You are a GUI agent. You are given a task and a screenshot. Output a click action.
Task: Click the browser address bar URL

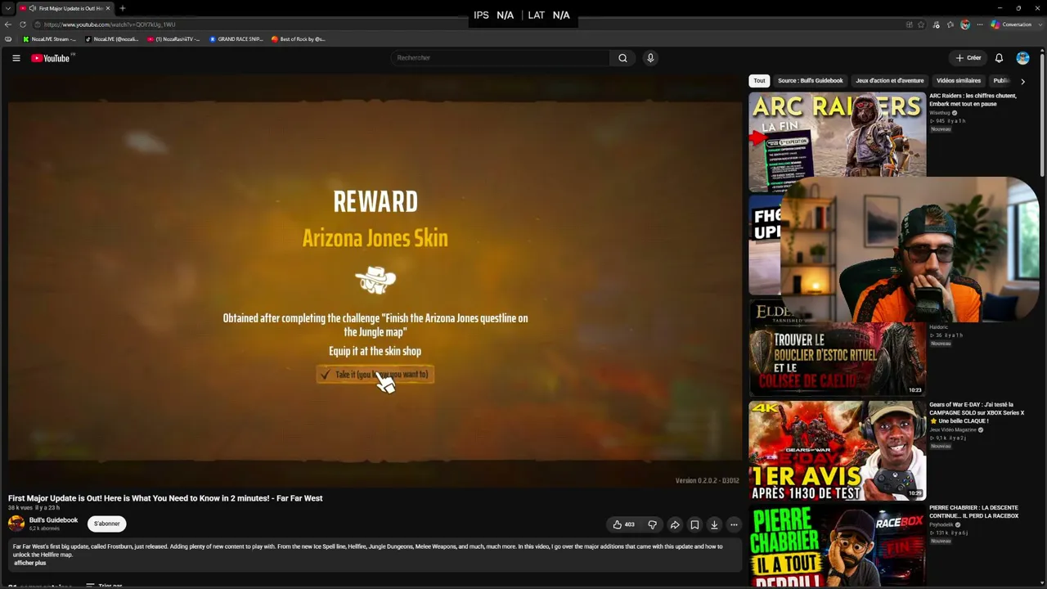pyautogui.click(x=110, y=25)
